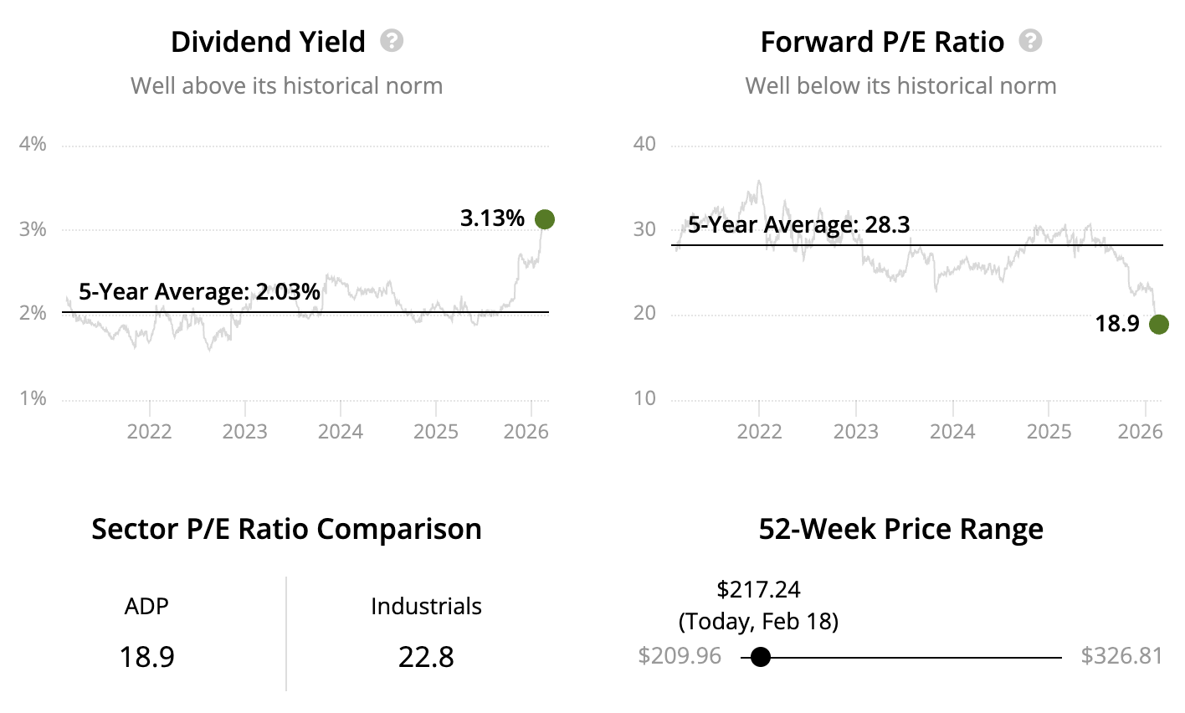The width and height of the screenshot is (1185, 713).
Task: Click the green 18.9 forward P/E marker
Action: [x=1158, y=324]
